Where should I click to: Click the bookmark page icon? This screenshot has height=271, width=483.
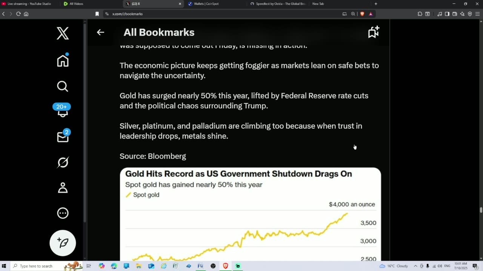[97, 14]
